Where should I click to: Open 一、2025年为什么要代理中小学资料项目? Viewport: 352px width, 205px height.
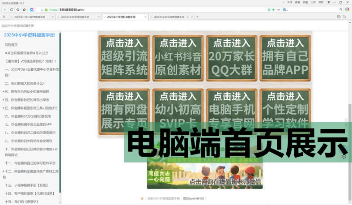[x=31, y=73]
